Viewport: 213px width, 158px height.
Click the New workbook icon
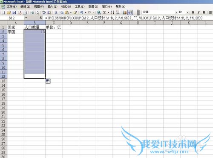3,12
